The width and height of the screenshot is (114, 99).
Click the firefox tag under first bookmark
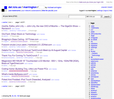[5, 31]
